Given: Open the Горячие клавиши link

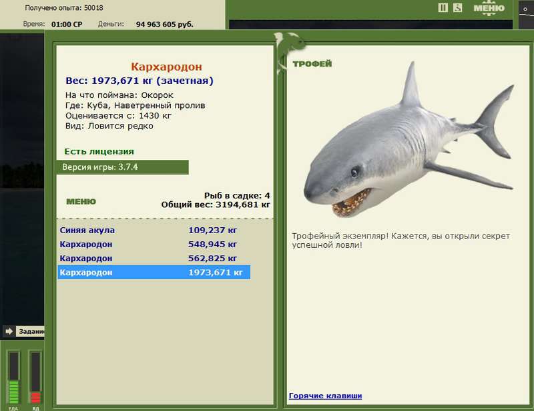Looking at the screenshot, I should pos(325,396).
